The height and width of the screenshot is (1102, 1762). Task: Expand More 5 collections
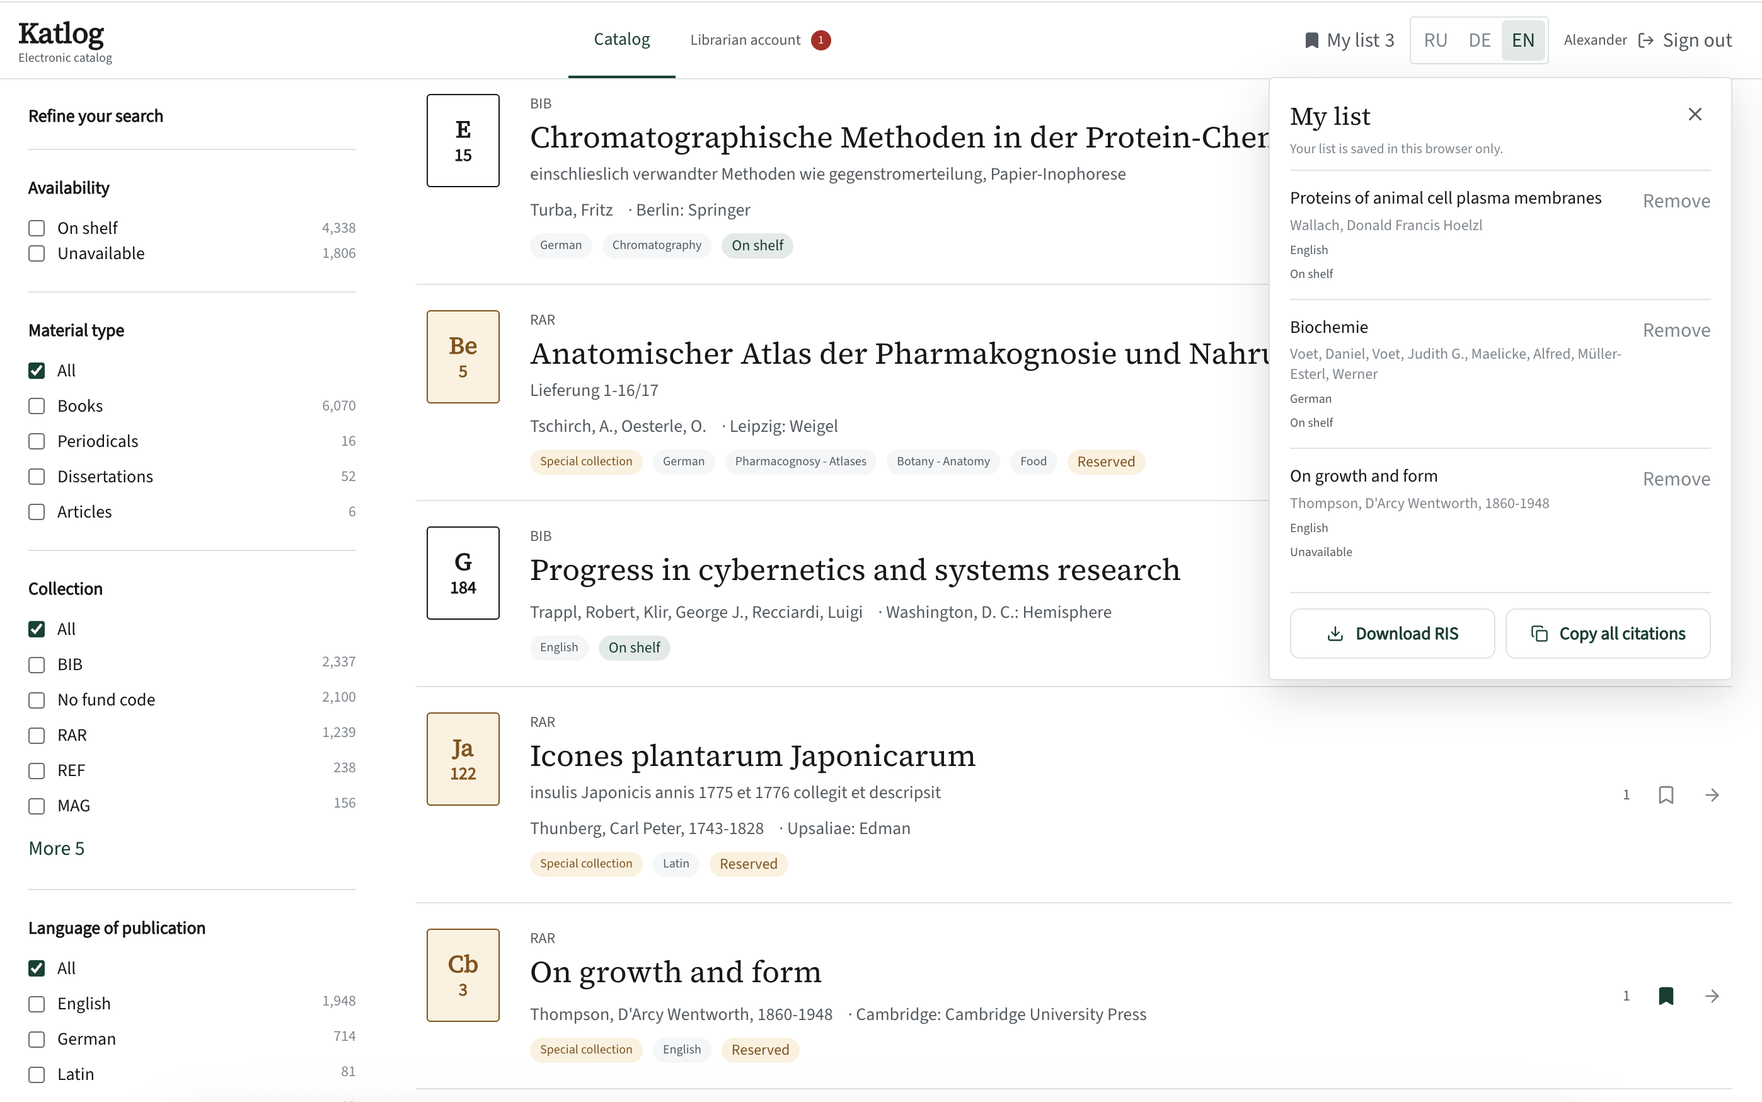pos(56,849)
